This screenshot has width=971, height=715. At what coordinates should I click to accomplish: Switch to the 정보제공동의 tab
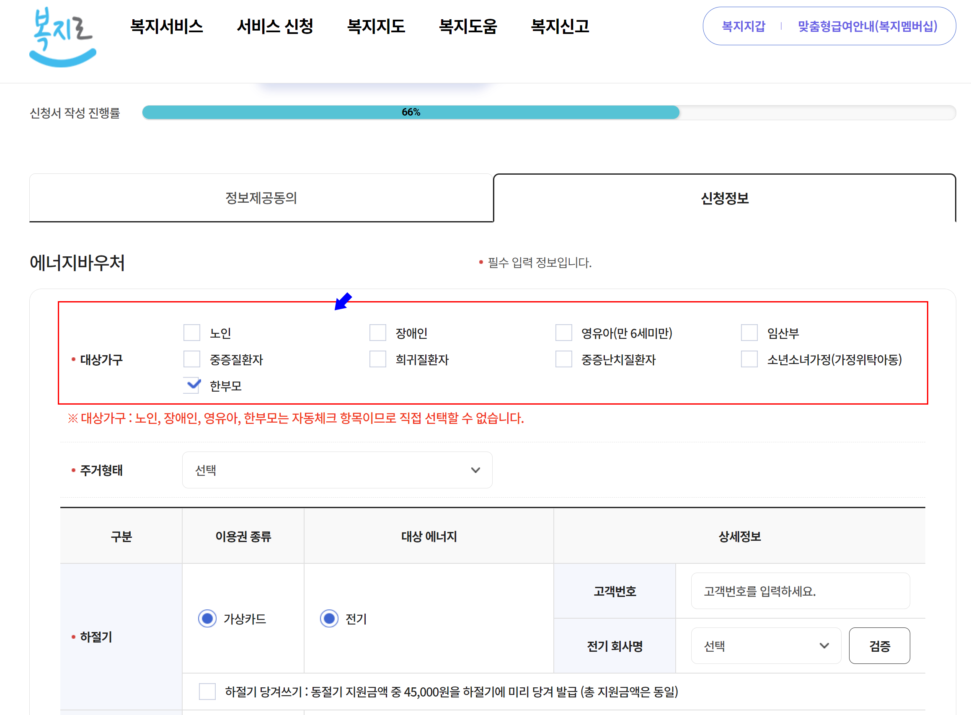261,197
